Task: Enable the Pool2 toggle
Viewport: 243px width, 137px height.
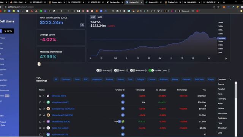Action: (x=117, y=70)
